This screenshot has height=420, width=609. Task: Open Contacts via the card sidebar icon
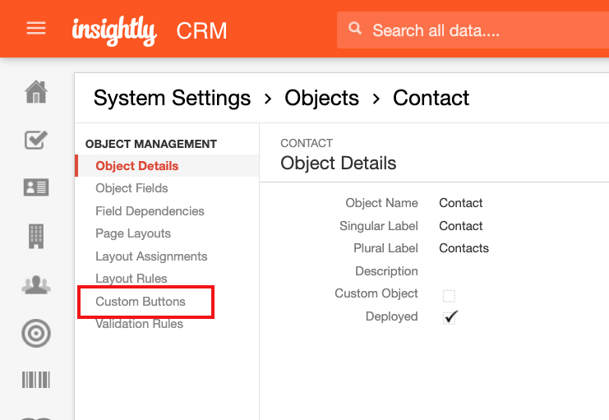[x=36, y=187]
